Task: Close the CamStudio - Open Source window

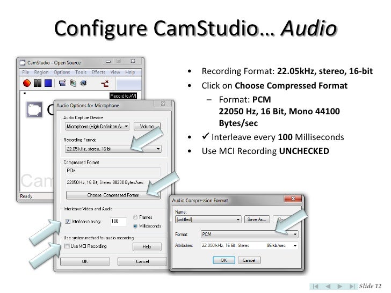Action: click(133, 61)
